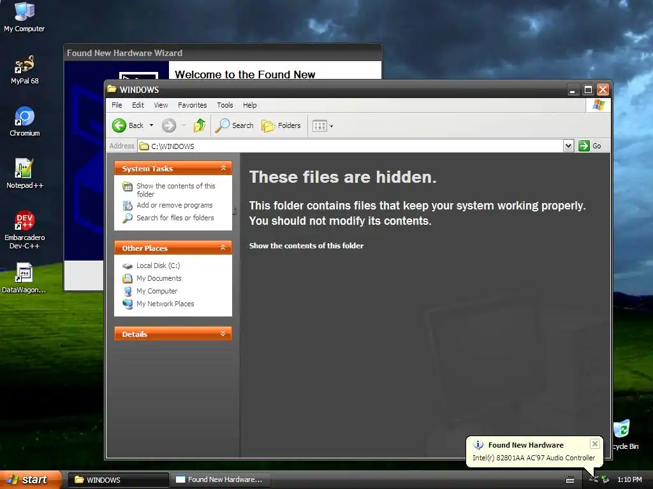Open the Back history dropdown arrow
The height and width of the screenshot is (489, 653).
(151, 125)
